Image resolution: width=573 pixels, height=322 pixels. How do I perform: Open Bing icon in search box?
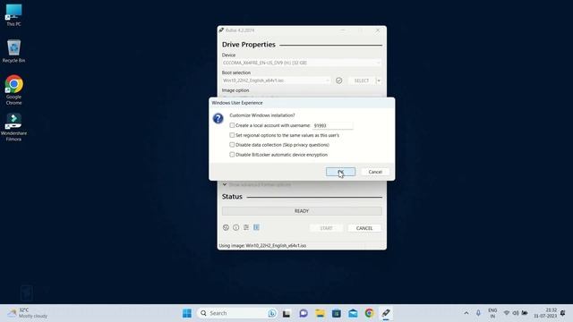272,313
